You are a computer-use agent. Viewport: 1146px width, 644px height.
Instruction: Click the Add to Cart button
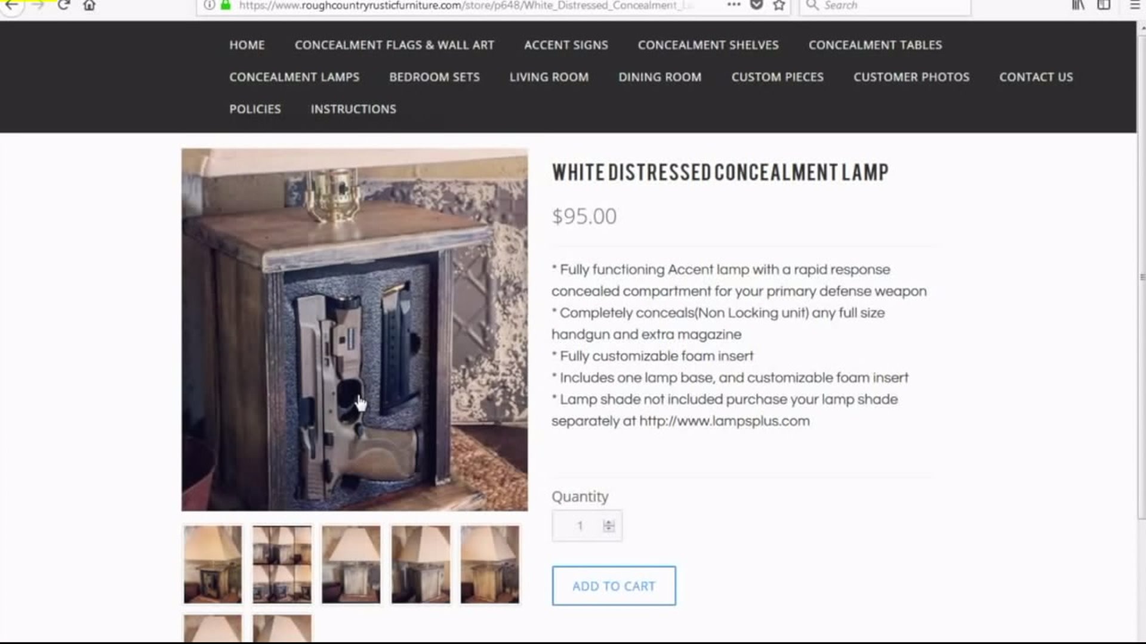pyautogui.click(x=614, y=586)
